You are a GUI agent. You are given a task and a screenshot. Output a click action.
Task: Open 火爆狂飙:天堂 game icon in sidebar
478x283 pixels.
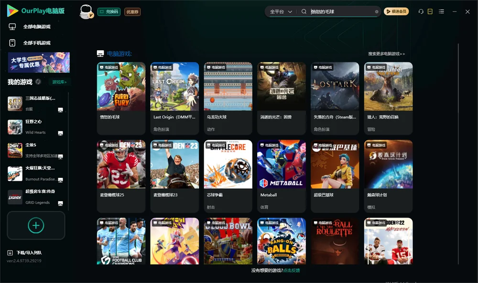(x=15, y=174)
